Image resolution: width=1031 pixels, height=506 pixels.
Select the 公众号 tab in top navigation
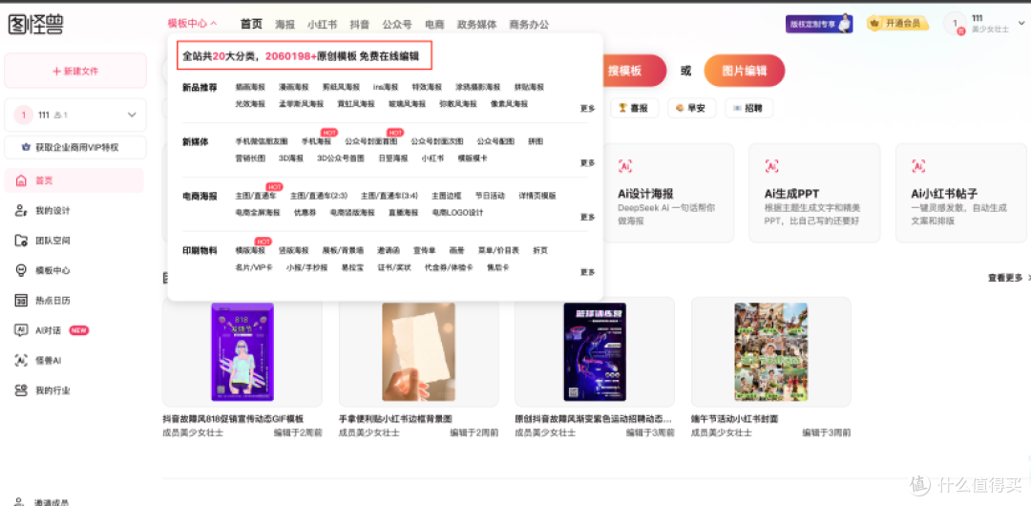coord(397,25)
